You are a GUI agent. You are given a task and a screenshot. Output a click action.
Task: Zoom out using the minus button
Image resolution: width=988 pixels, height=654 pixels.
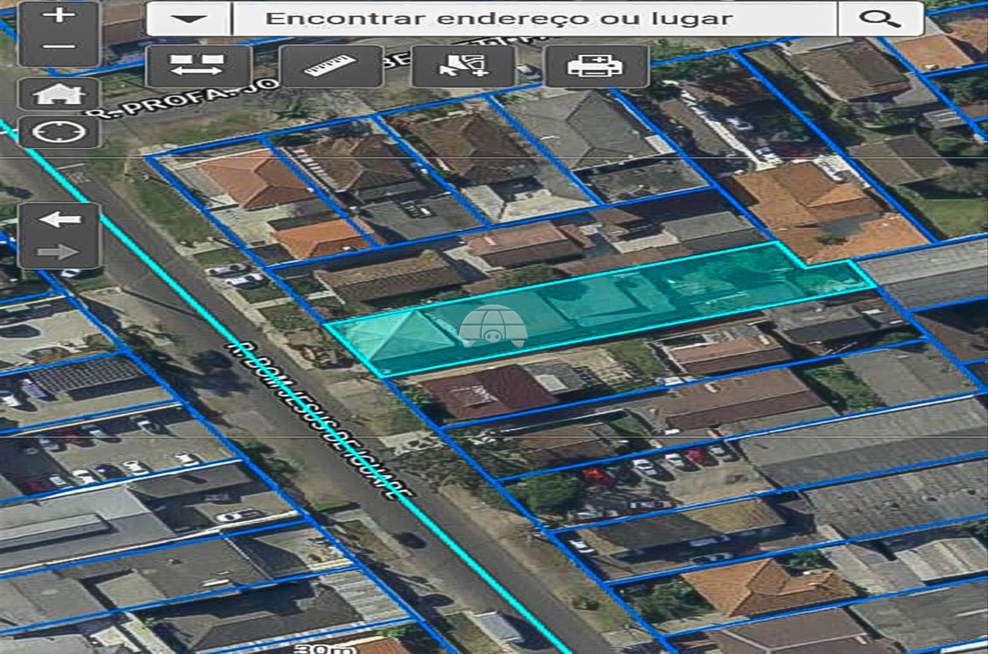tap(59, 47)
